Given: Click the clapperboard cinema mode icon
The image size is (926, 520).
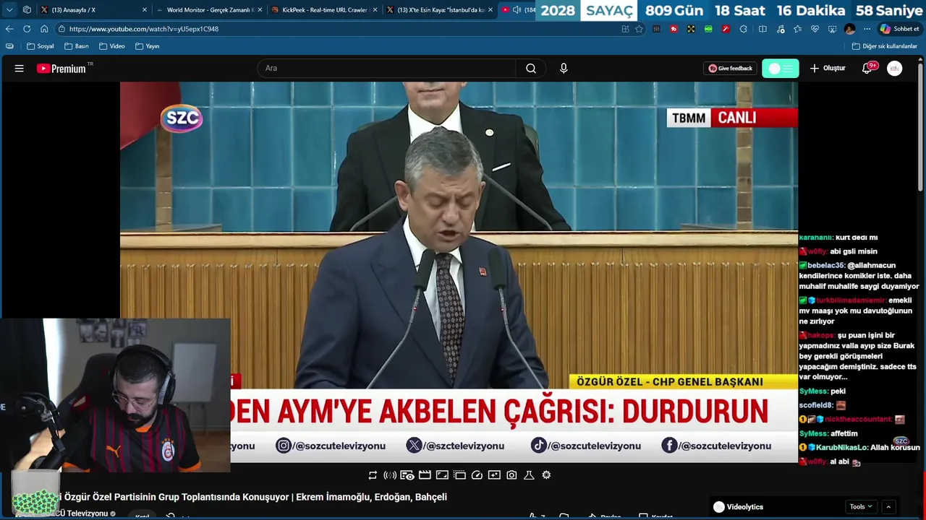Looking at the screenshot, I should [425, 475].
